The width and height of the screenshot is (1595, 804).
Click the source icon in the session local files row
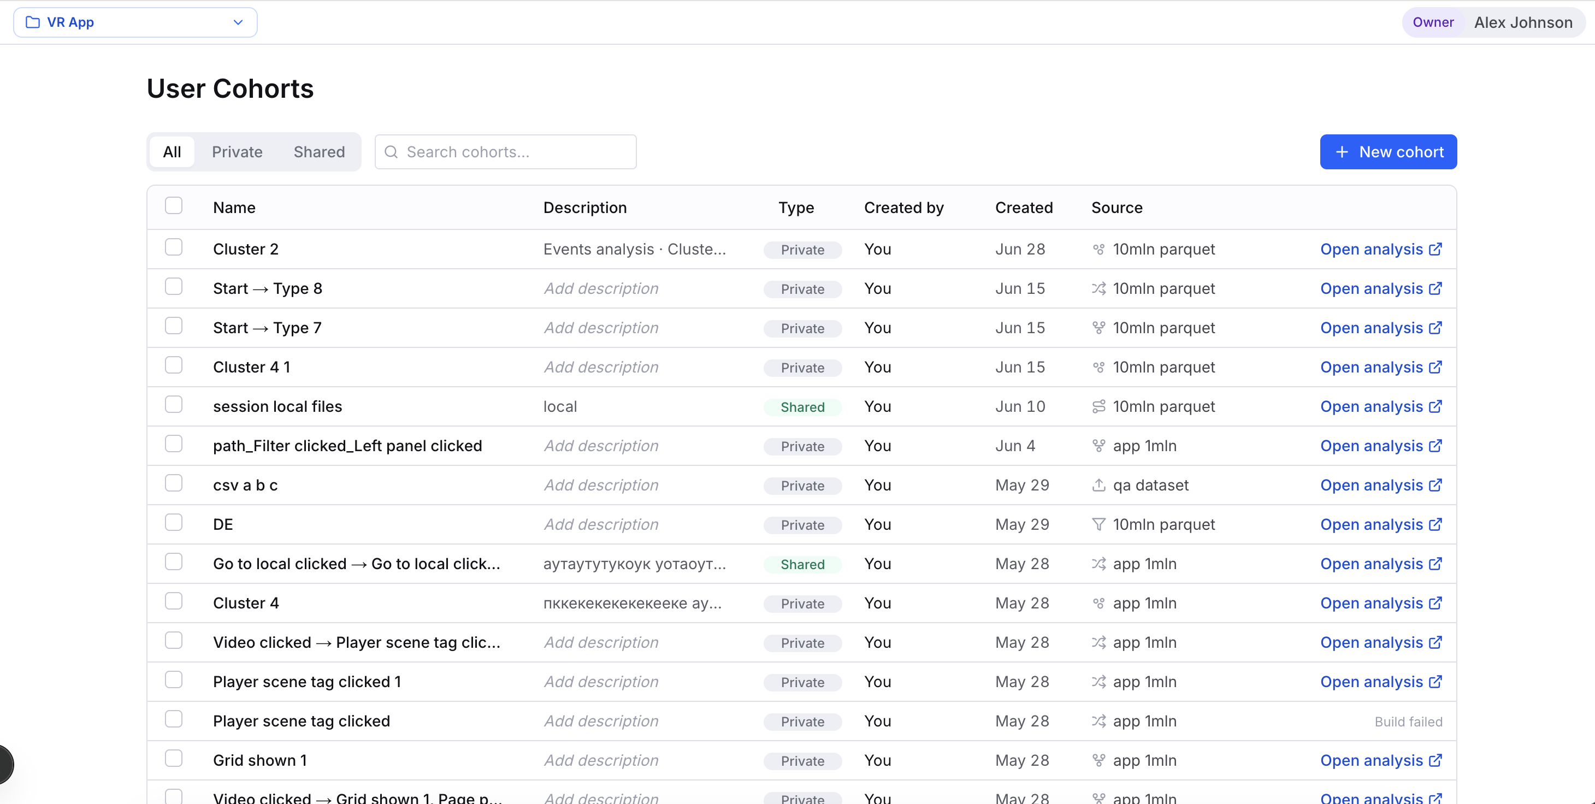point(1098,406)
